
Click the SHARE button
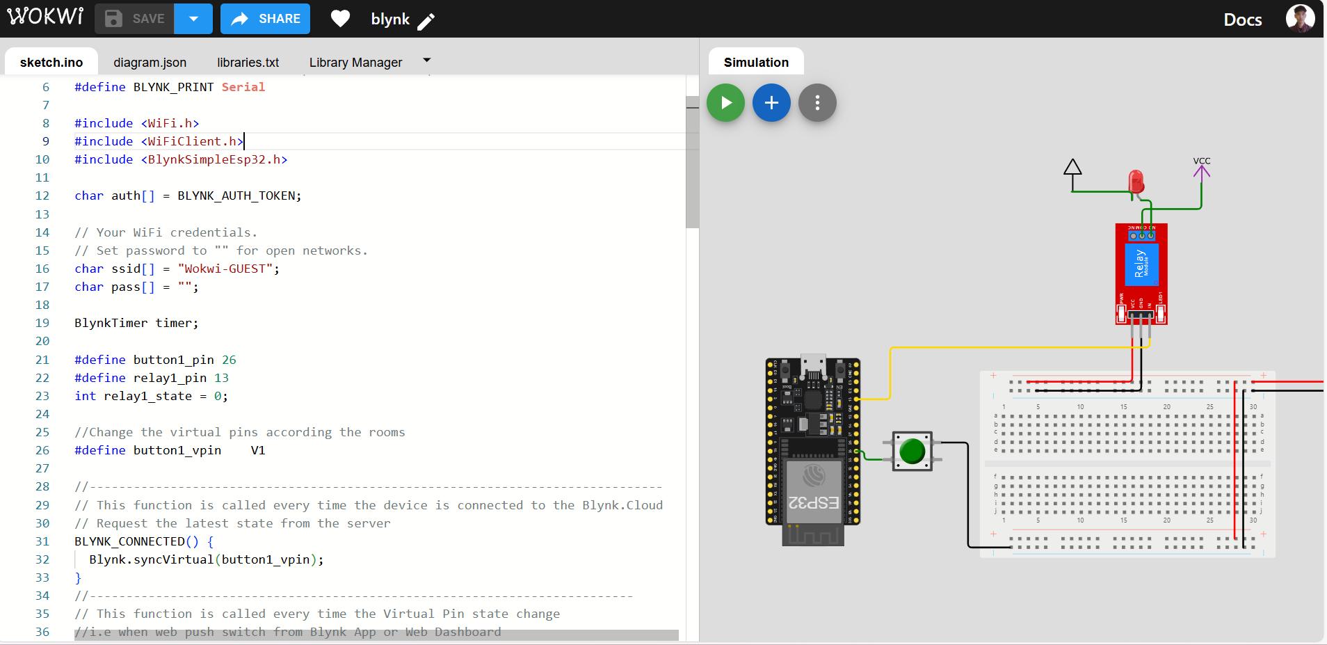tap(265, 19)
